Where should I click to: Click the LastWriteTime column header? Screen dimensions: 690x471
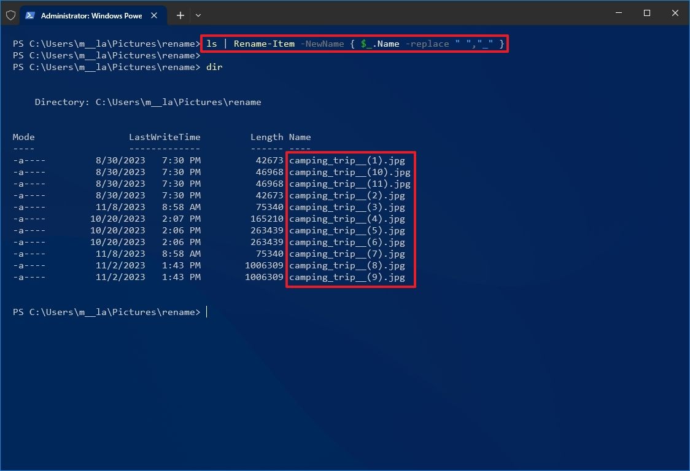165,137
